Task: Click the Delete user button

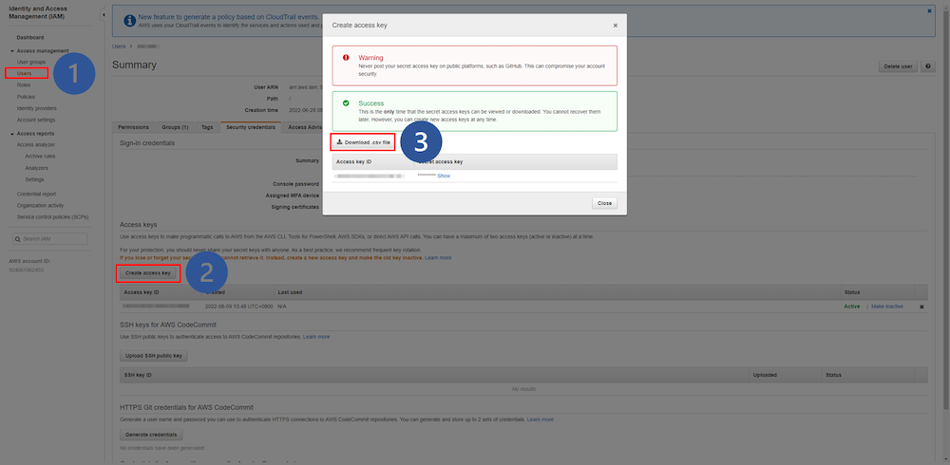Action: 898,66
